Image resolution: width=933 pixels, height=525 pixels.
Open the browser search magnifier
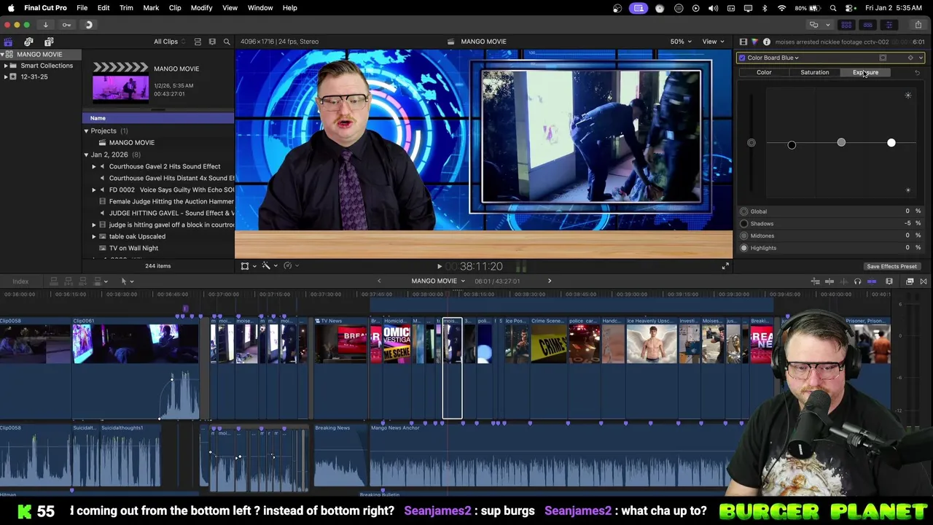227,42
